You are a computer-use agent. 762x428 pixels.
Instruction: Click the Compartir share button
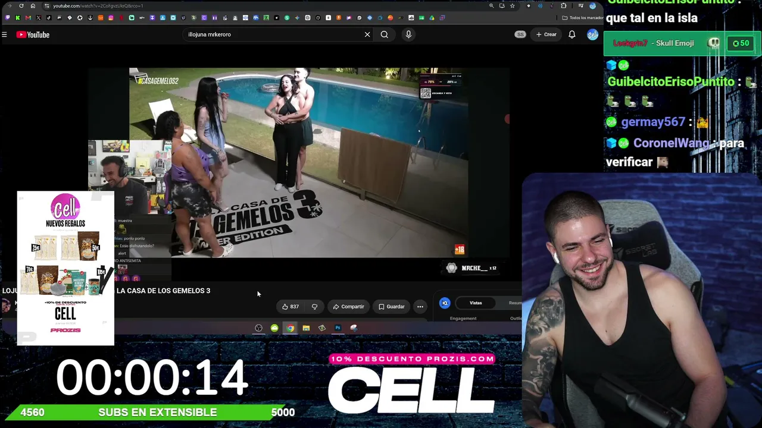tap(348, 307)
